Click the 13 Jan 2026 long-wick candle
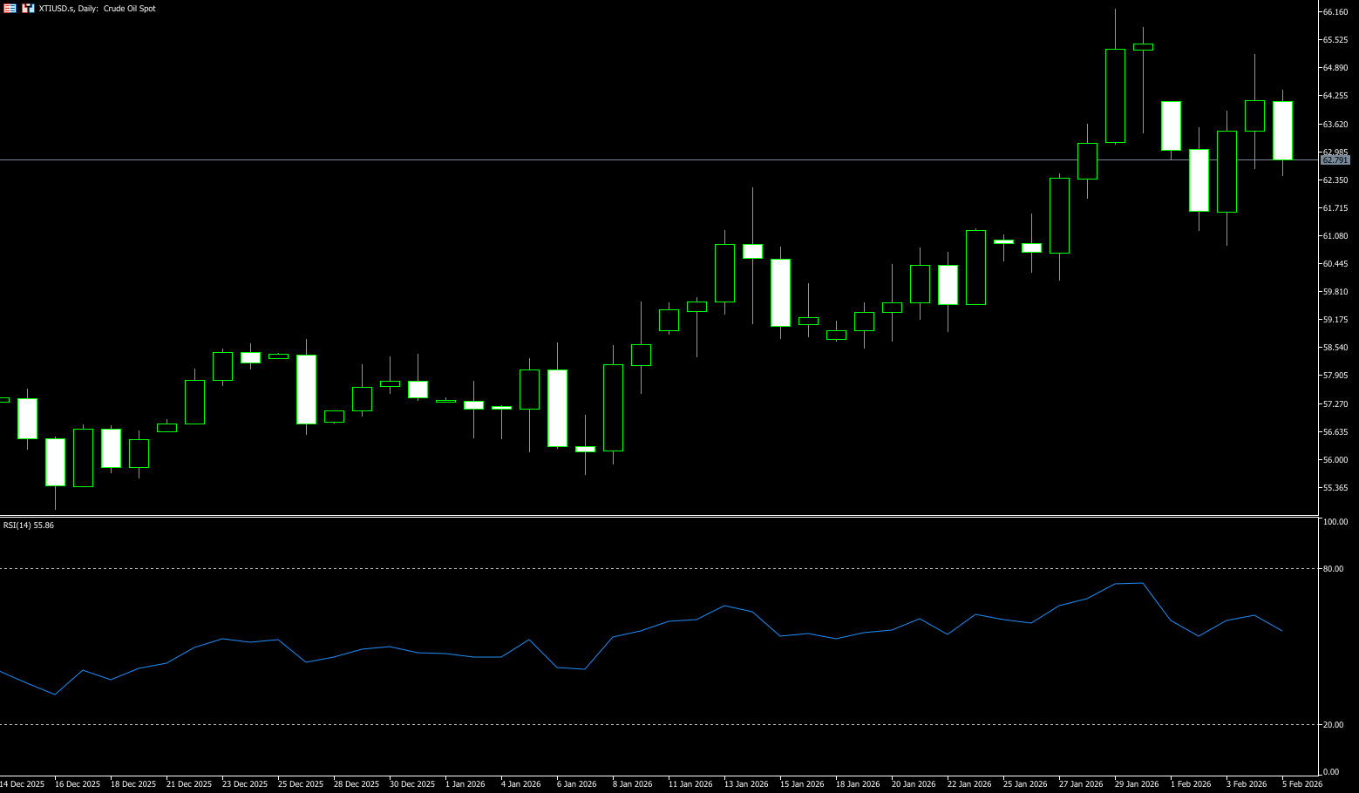This screenshot has height=793, width=1359. (752, 251)
